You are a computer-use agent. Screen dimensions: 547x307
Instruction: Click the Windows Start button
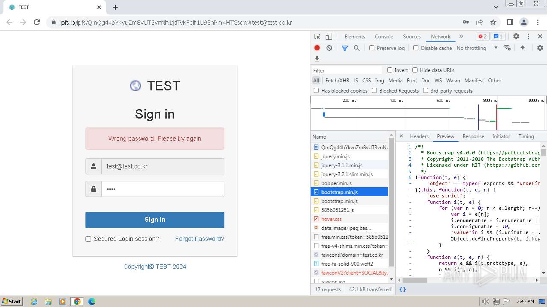tap(12, 301)
